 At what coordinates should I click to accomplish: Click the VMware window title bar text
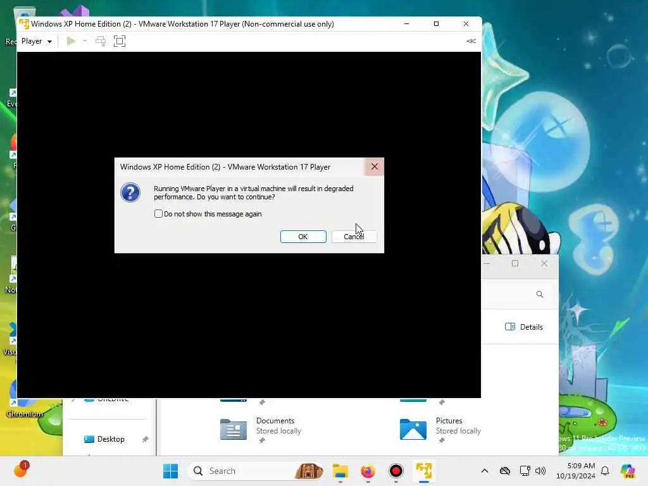(x=182, y=24)
